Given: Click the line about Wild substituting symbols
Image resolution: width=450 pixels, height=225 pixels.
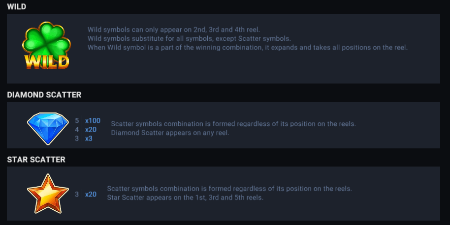Looking at the screenshot, I should click(x=190, y=38).
